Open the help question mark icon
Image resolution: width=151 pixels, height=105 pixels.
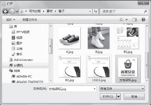click(x=143, y=20)
